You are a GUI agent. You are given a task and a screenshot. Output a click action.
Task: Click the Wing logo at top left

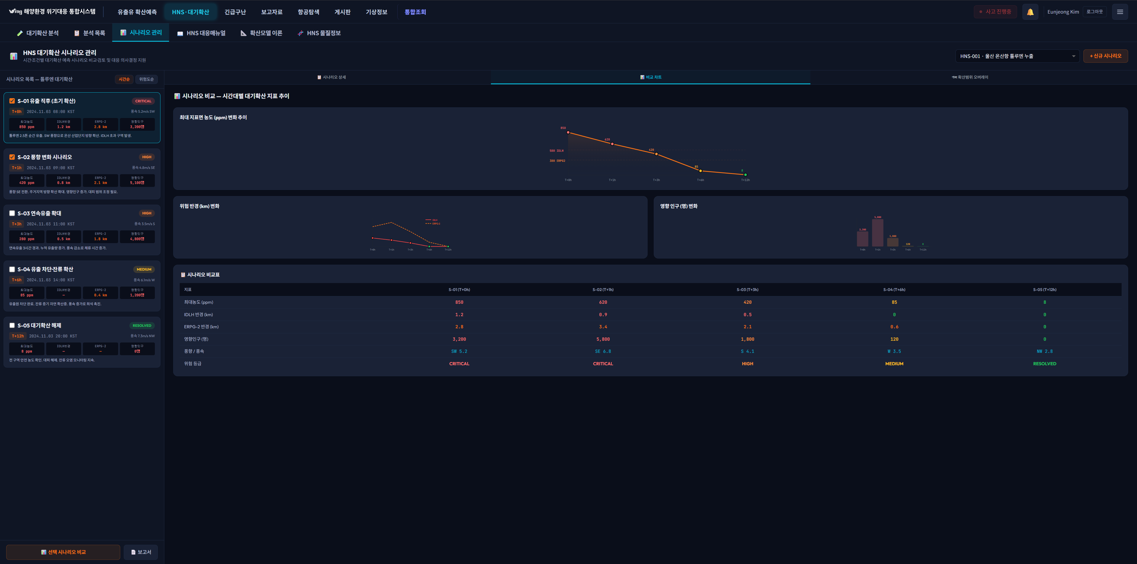coord(15,12)
